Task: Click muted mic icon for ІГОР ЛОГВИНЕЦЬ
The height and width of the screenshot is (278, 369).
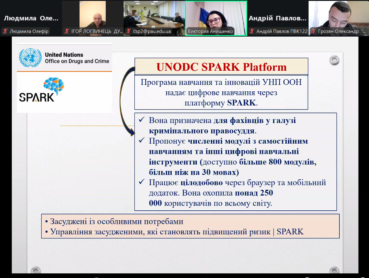Action: coord(67,31)
